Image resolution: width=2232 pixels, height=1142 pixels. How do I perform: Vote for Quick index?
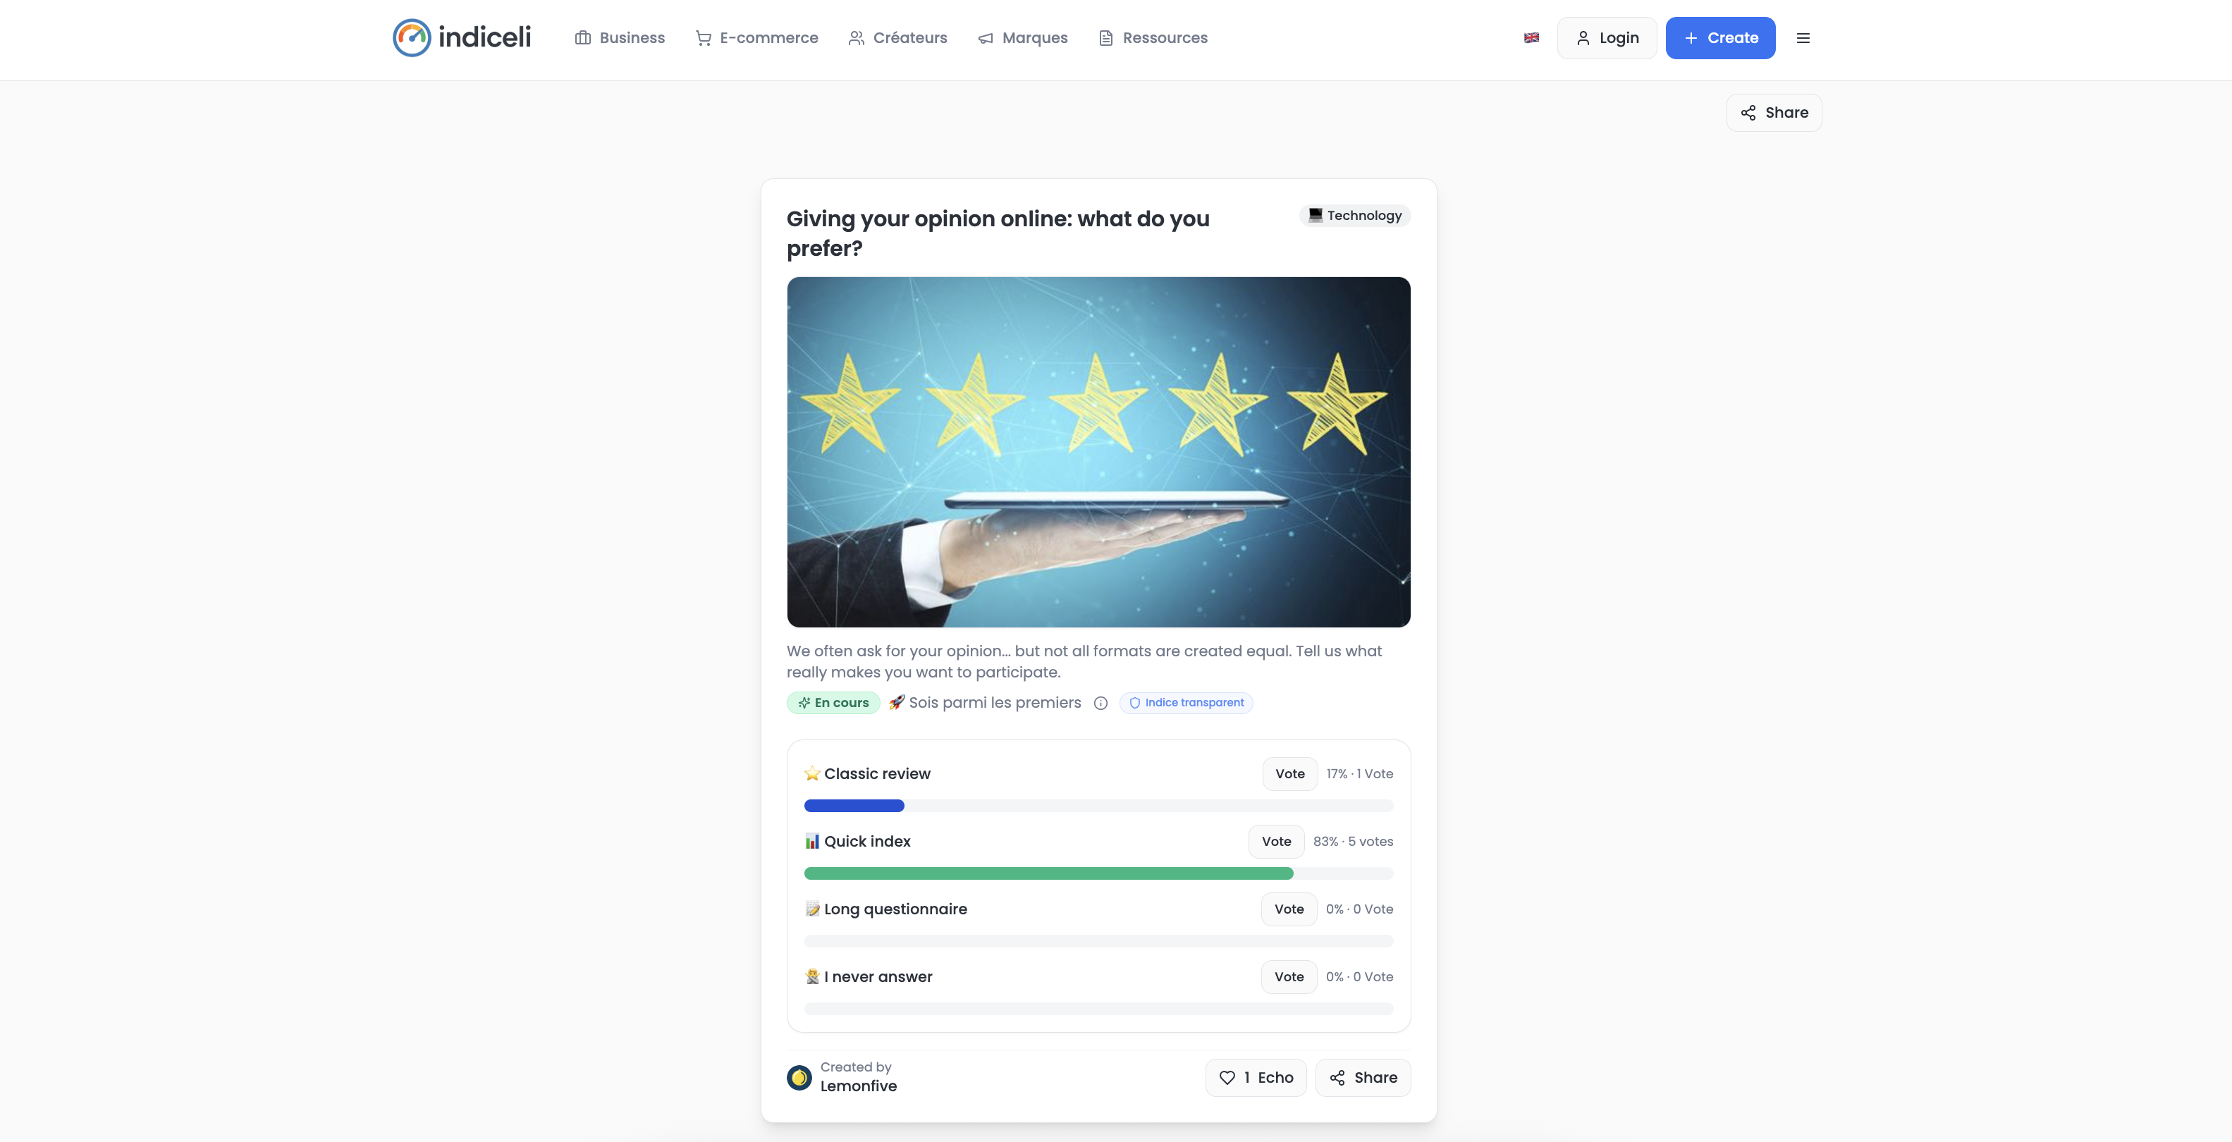coord(1275,841)
